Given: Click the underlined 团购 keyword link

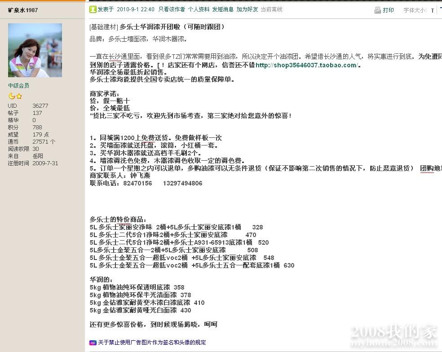Looking at the screenshot, I should (x=426, y=168).
